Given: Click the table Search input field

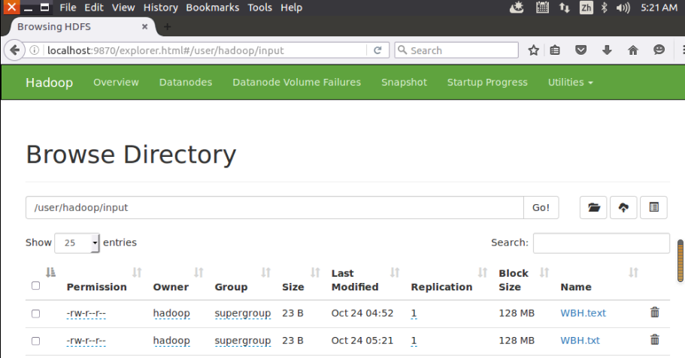Looking at the screenshot, I should coord(601,243).
